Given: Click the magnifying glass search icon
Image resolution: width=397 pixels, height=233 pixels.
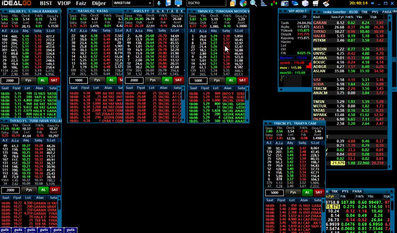Looking at the screenshot, I should point(253,3).
